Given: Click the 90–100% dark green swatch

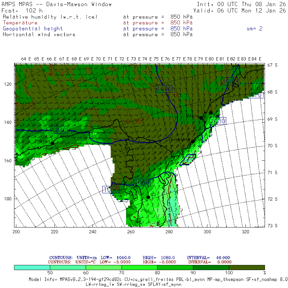Looking at the screenshot, I should pyautogui.click(x=211, y=268).
